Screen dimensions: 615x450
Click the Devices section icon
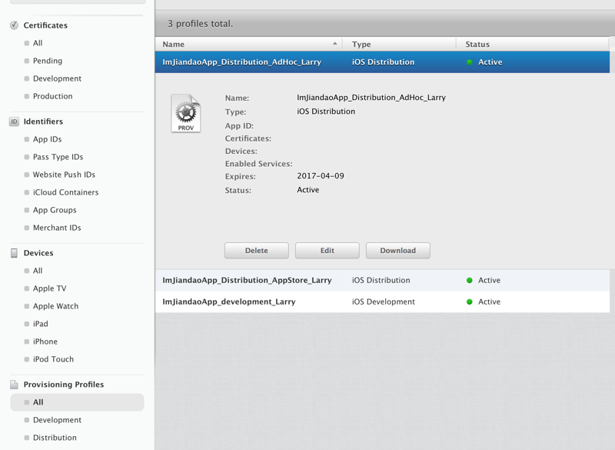click(x=14, y=253)
